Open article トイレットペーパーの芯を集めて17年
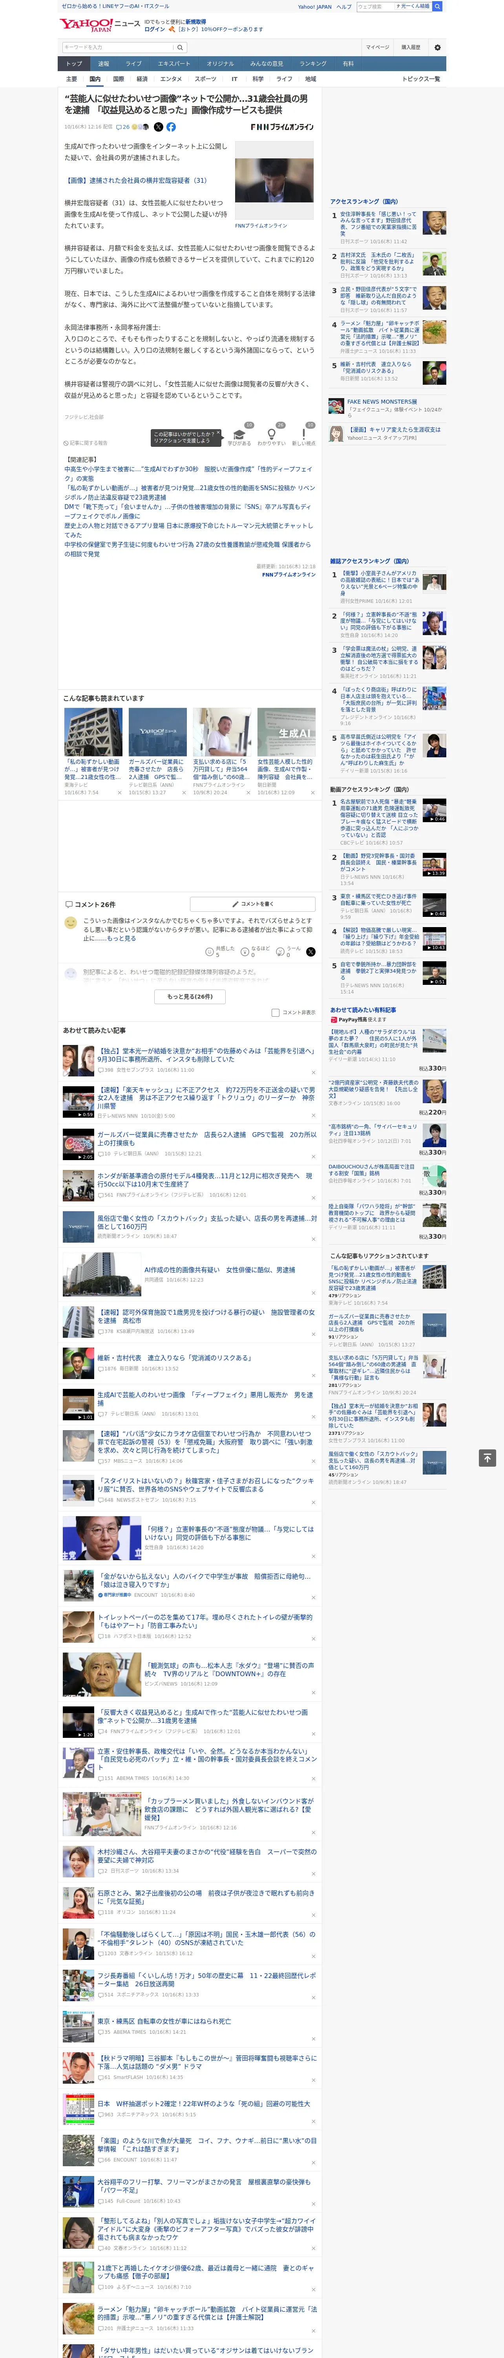 [190, 1626]
